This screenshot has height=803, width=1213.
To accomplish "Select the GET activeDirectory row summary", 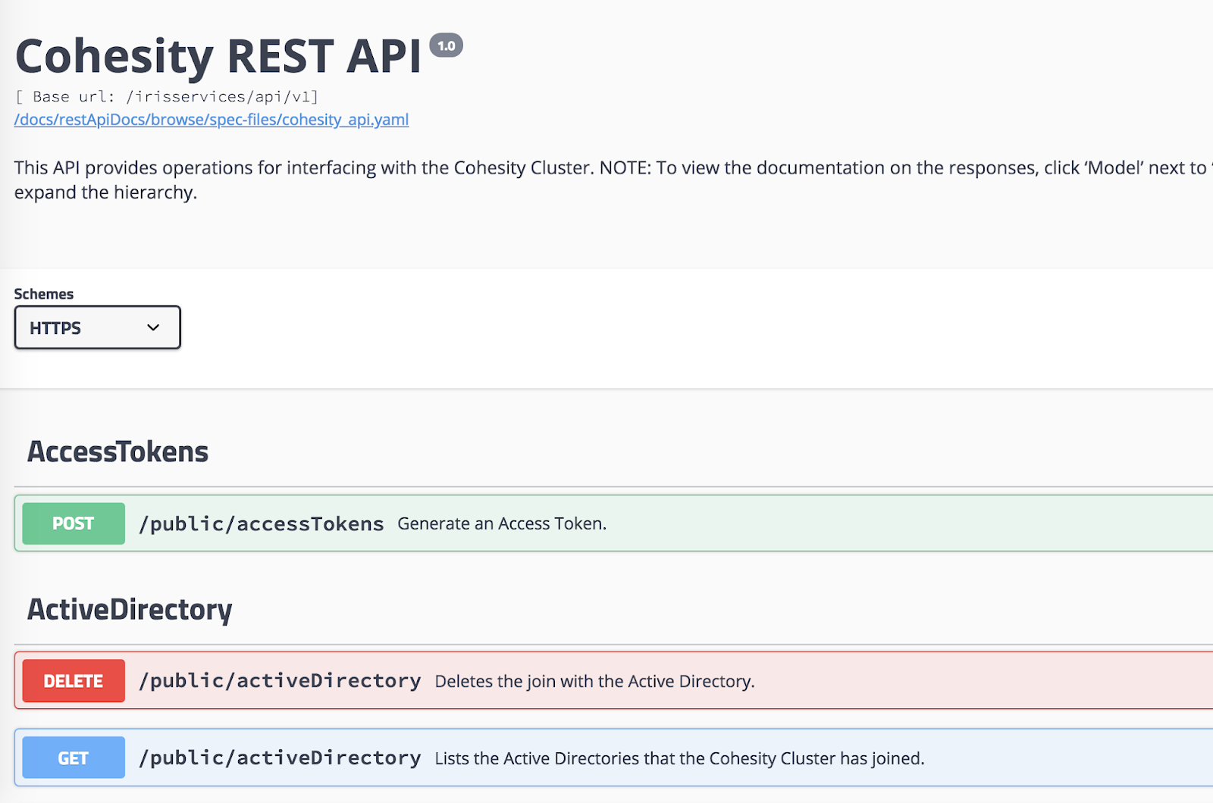I will coord(679,757).
